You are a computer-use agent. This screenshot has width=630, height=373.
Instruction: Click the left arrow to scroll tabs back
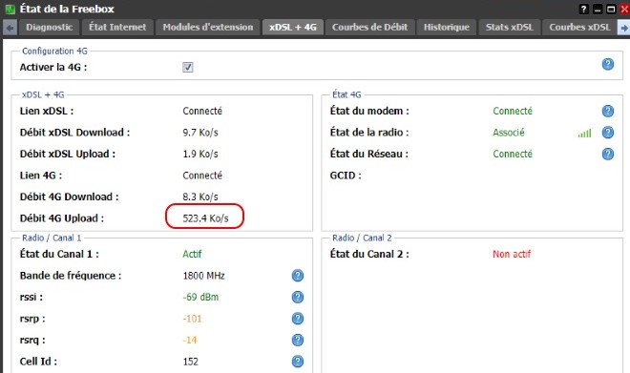(x=10, y=28)
